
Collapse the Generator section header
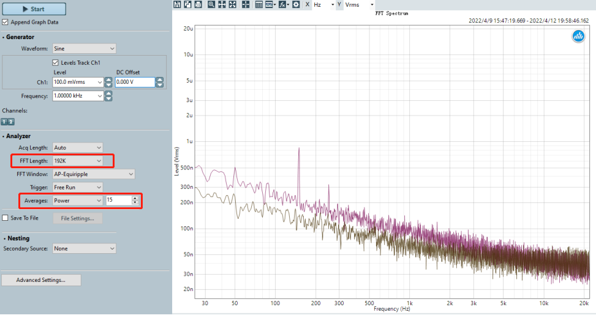[18, 37]
